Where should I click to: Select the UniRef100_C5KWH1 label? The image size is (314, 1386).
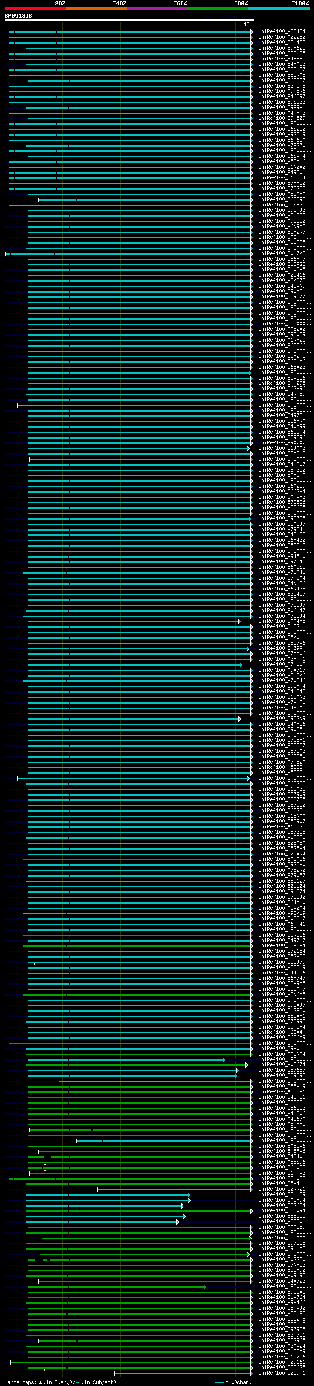(x=281, y=637)
